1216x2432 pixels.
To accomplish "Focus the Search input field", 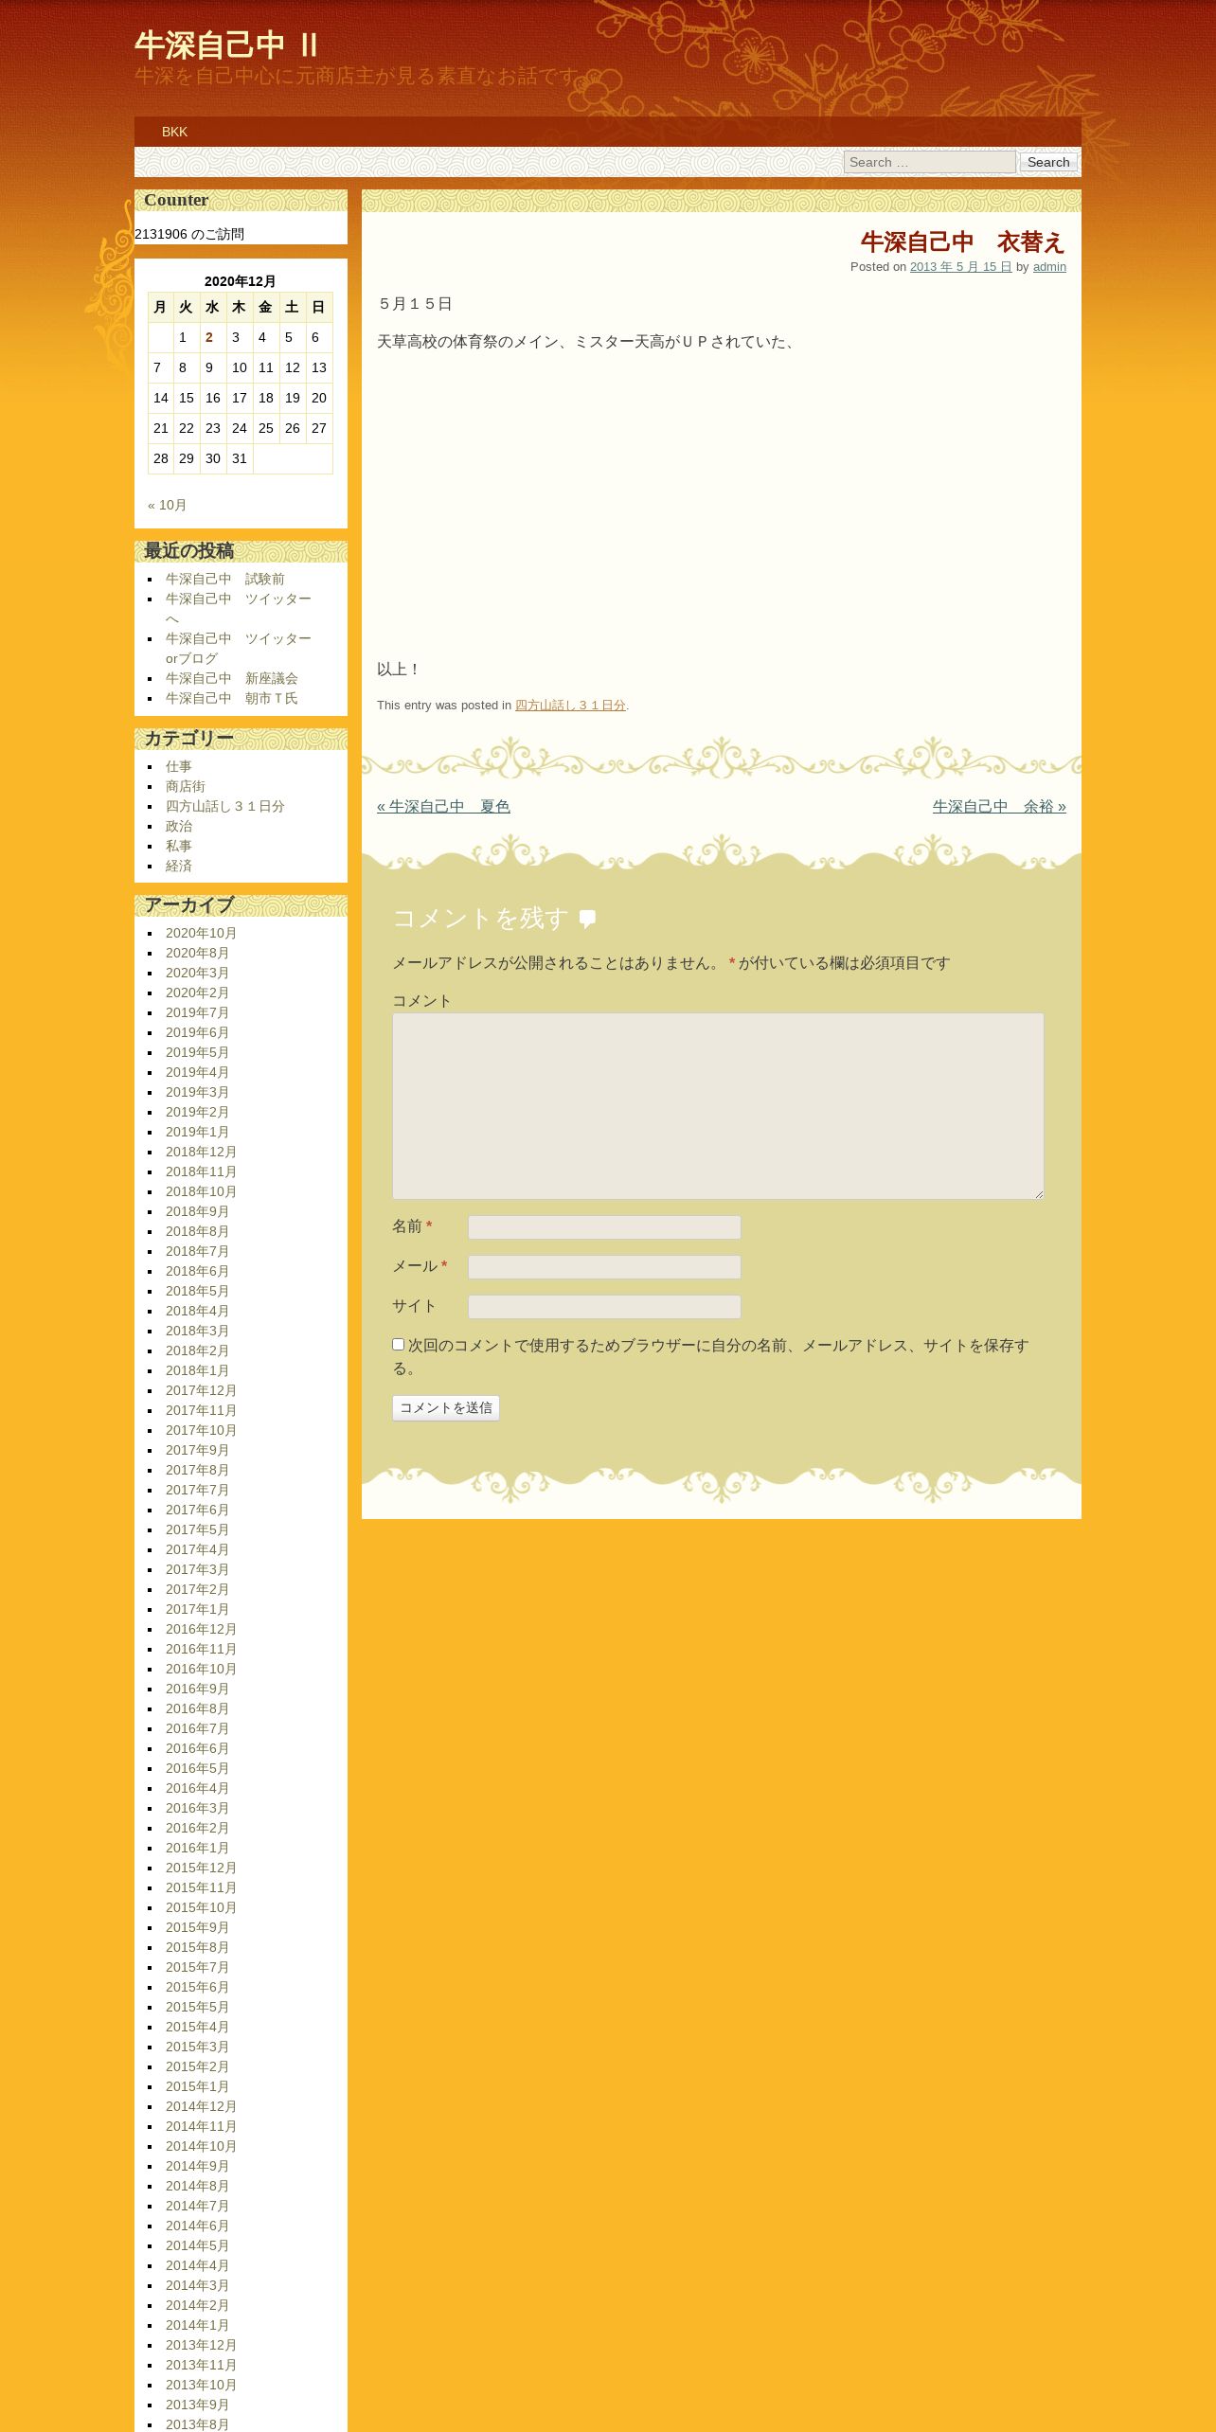I will pos(930,162).
